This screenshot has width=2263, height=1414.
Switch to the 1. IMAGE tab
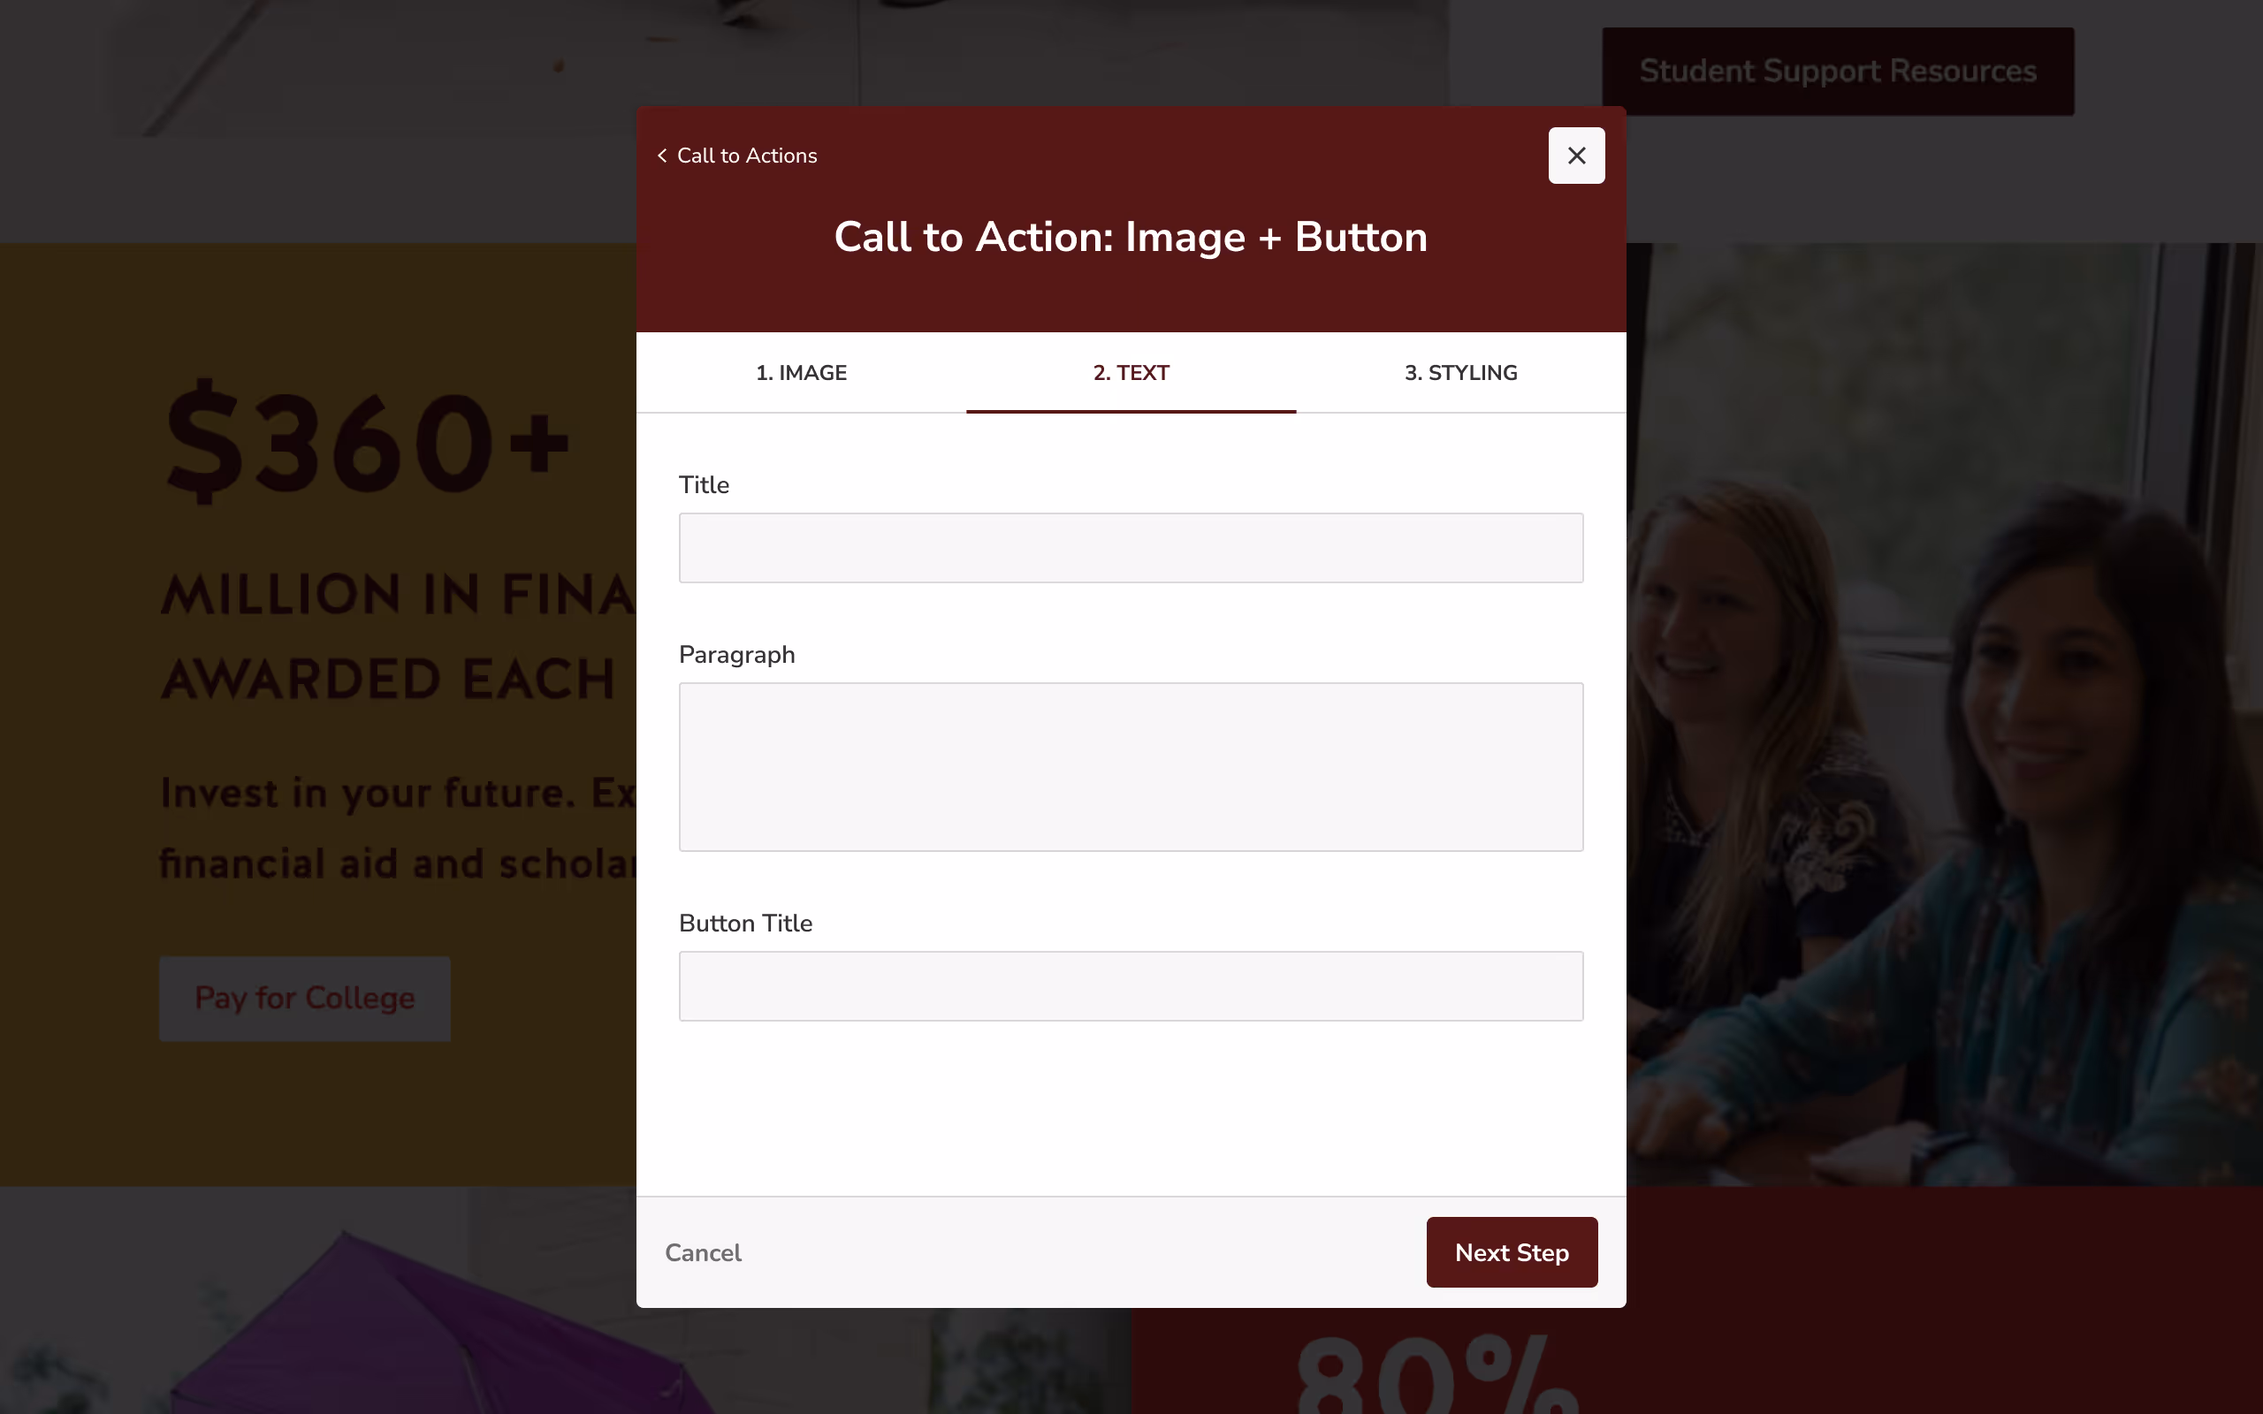point(801,372)
